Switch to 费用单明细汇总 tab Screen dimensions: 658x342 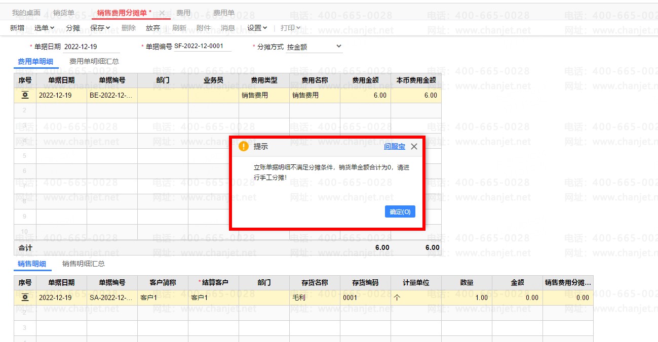(94, 61)
